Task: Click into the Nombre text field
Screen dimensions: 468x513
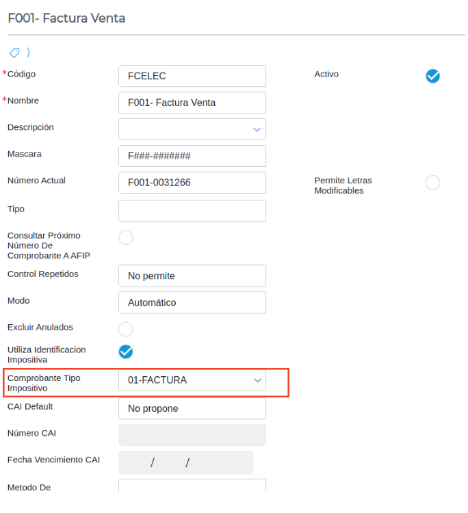Action: [192, 103]
